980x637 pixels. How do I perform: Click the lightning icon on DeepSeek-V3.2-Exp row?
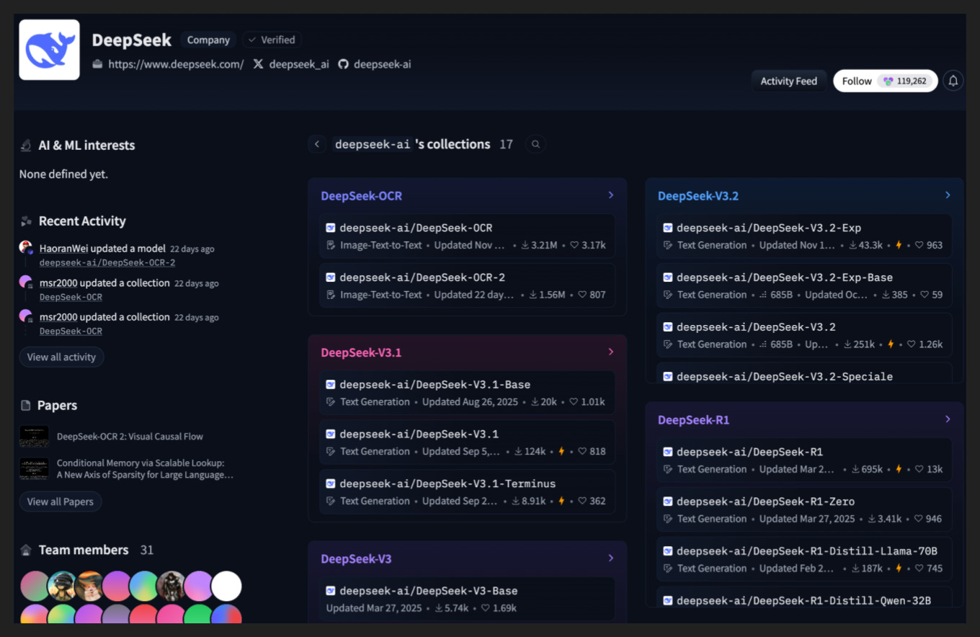[x=899, y=245]
